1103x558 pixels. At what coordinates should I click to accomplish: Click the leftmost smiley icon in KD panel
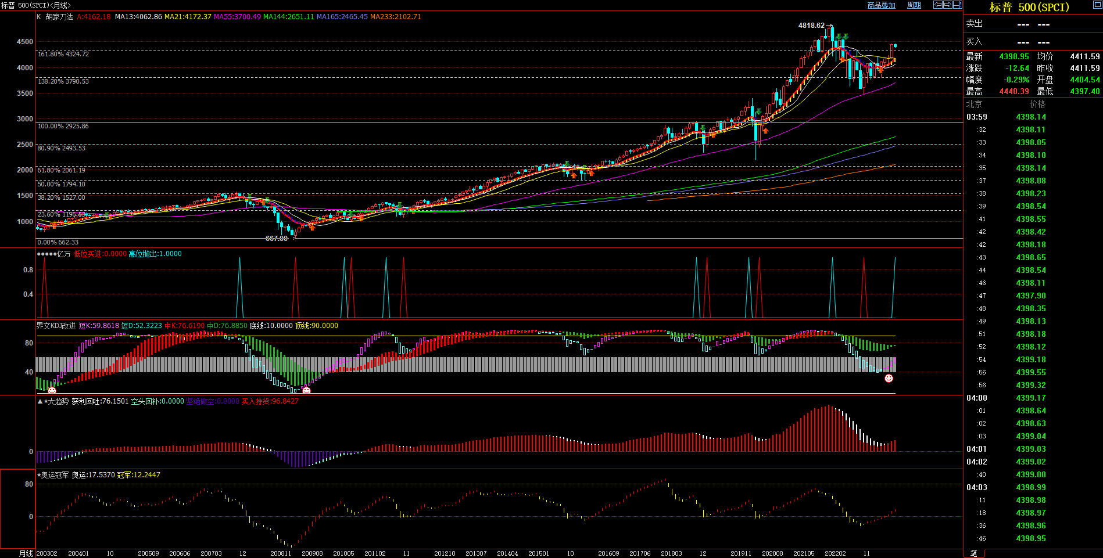(x=52, y=390)
